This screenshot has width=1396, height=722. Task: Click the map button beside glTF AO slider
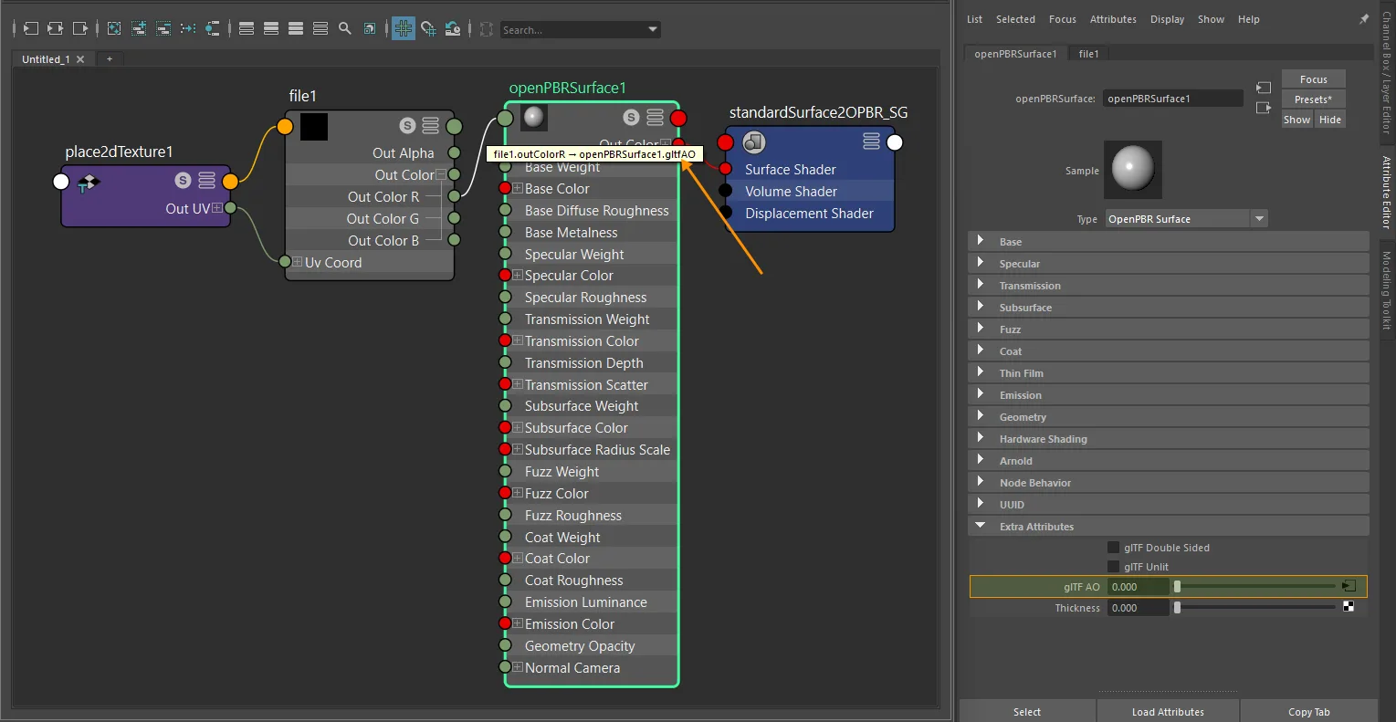1349,586
